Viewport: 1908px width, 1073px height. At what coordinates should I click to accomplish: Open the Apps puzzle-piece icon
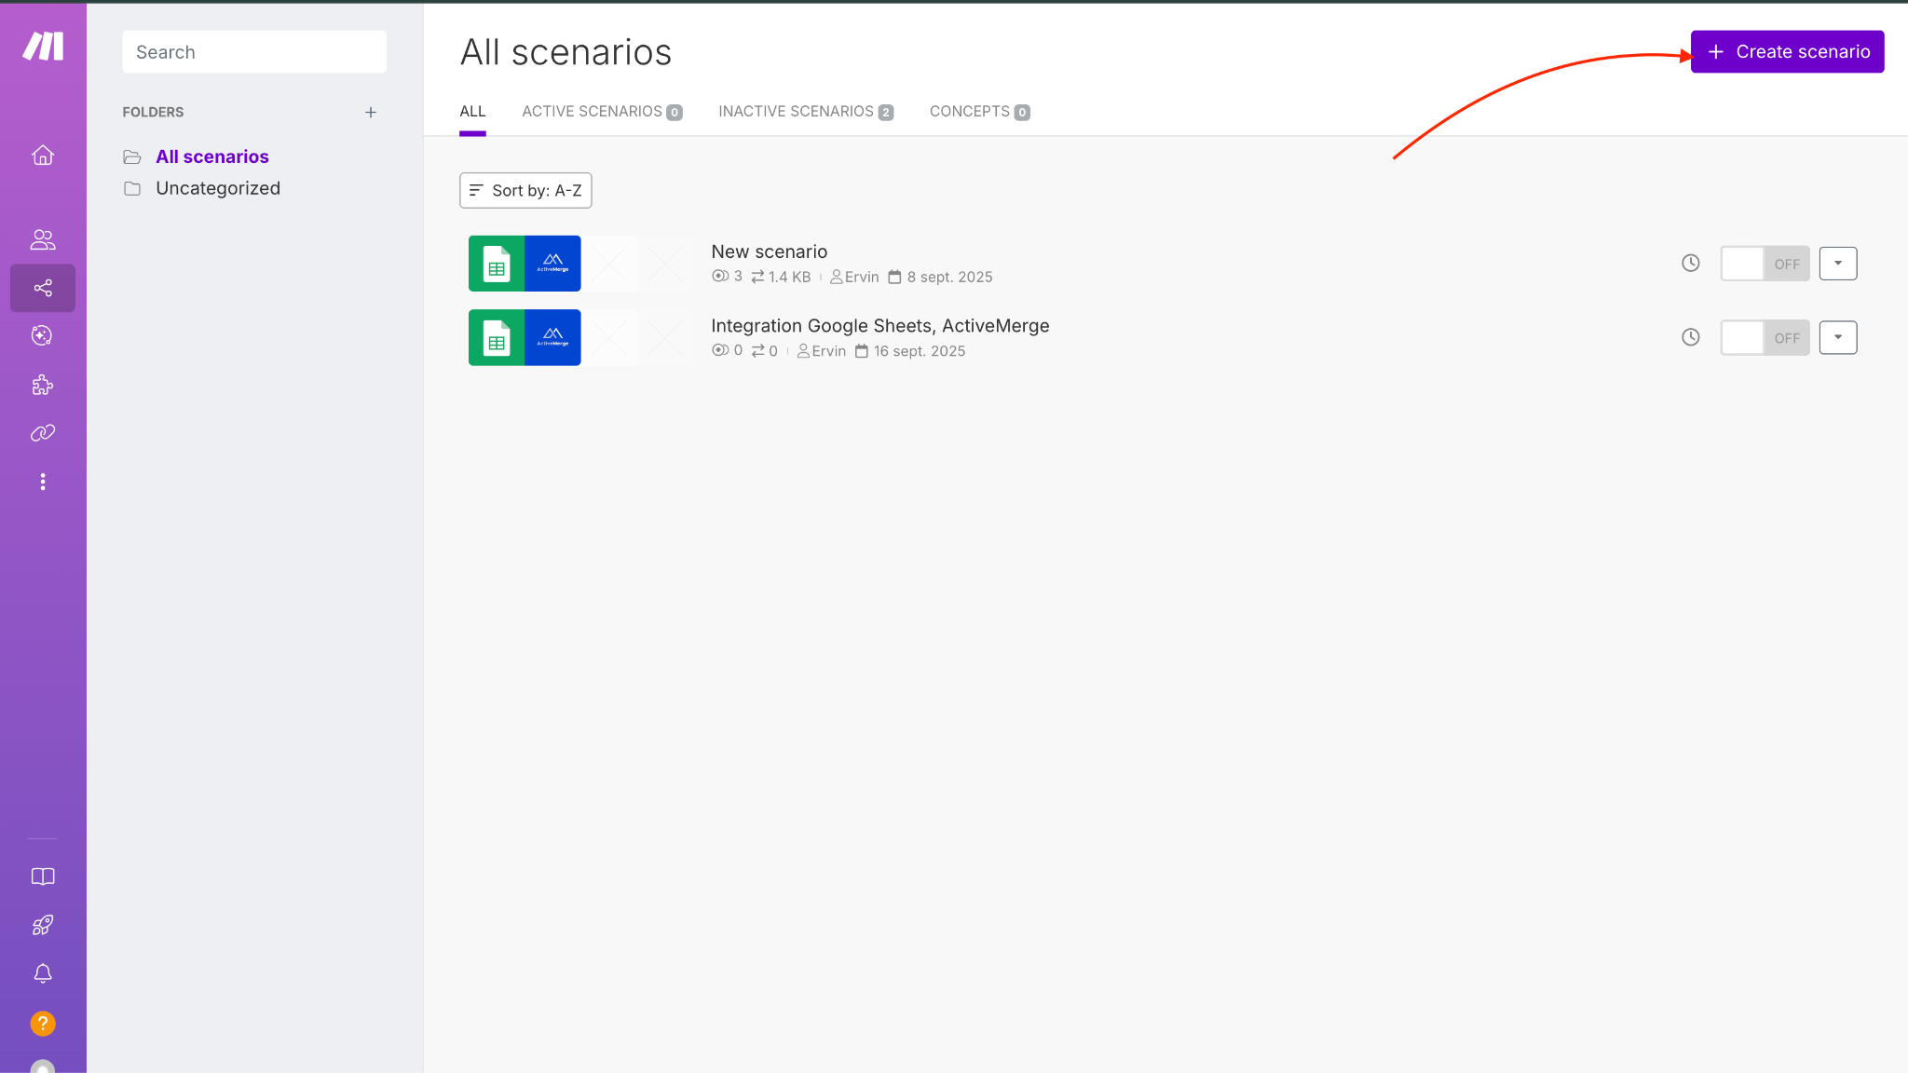coord(42,385)
